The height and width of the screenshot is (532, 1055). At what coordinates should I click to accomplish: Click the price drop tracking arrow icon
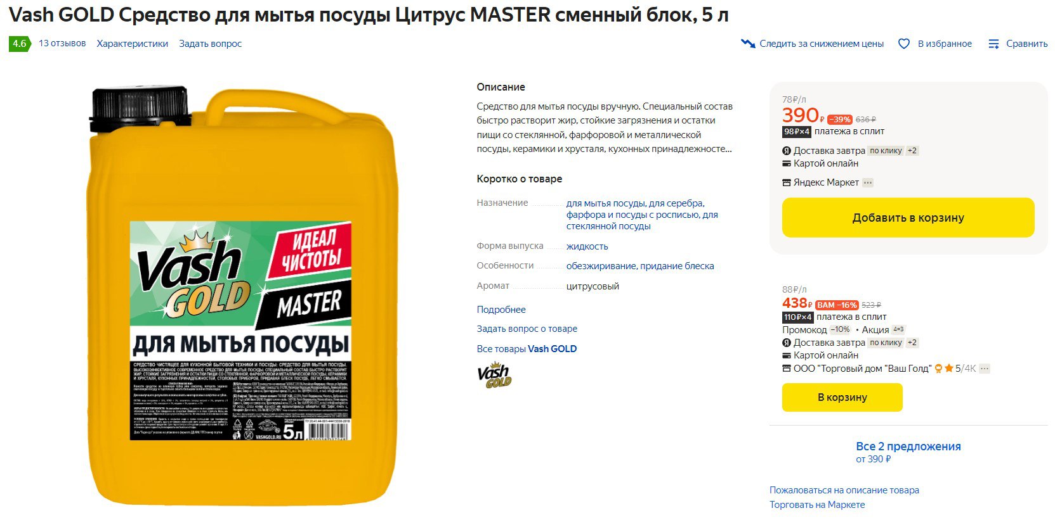[x=748, y=44]
